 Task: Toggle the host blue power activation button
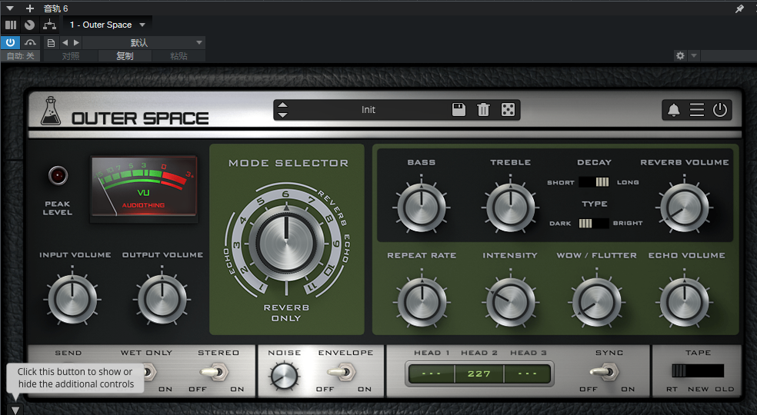point(10,42)
